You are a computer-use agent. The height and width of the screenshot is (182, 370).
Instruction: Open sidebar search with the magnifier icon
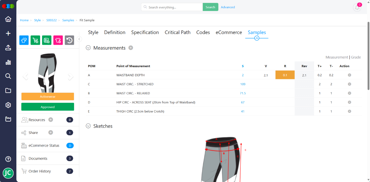tap(8, 76)
